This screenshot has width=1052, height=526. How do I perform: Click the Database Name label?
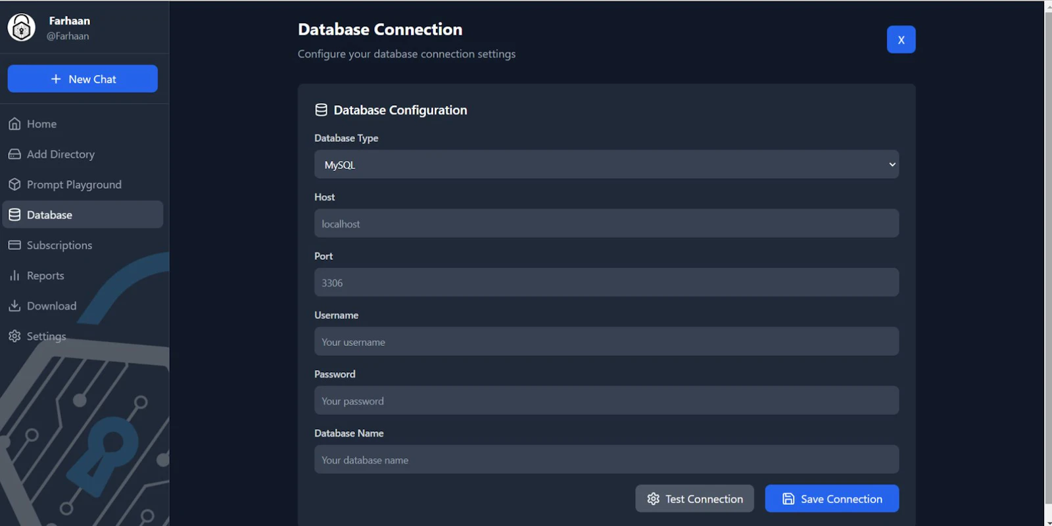point(349,433)
